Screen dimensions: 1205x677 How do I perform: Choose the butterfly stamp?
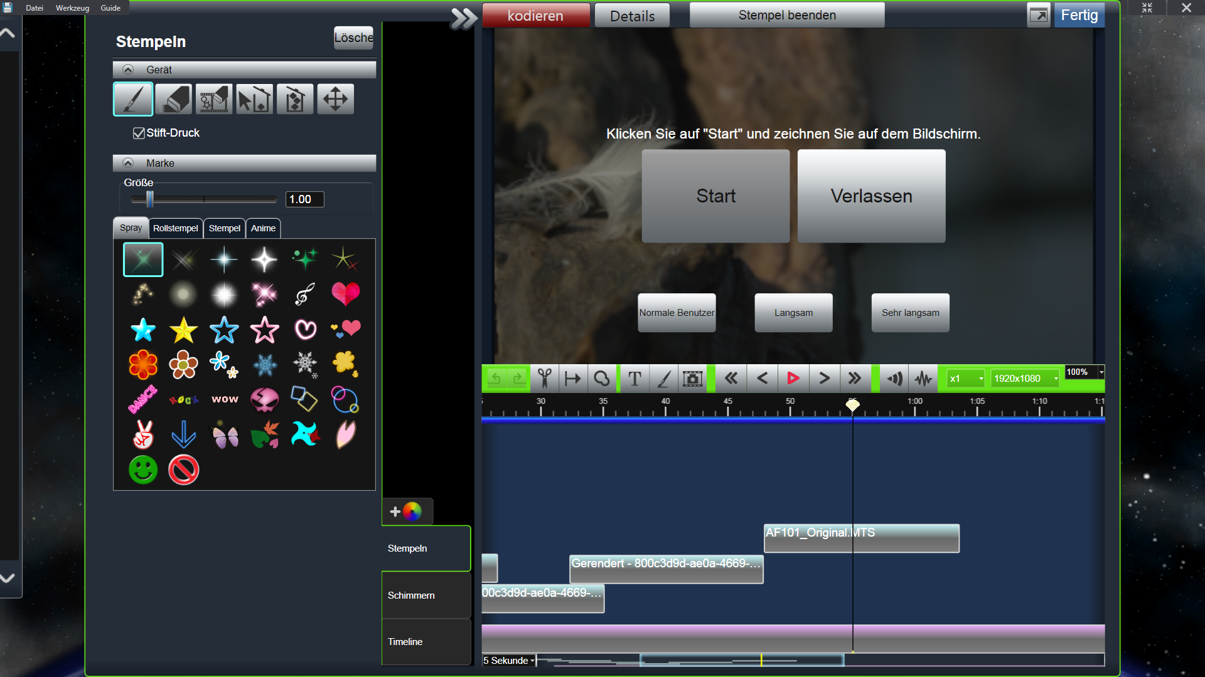click(225, 435)
